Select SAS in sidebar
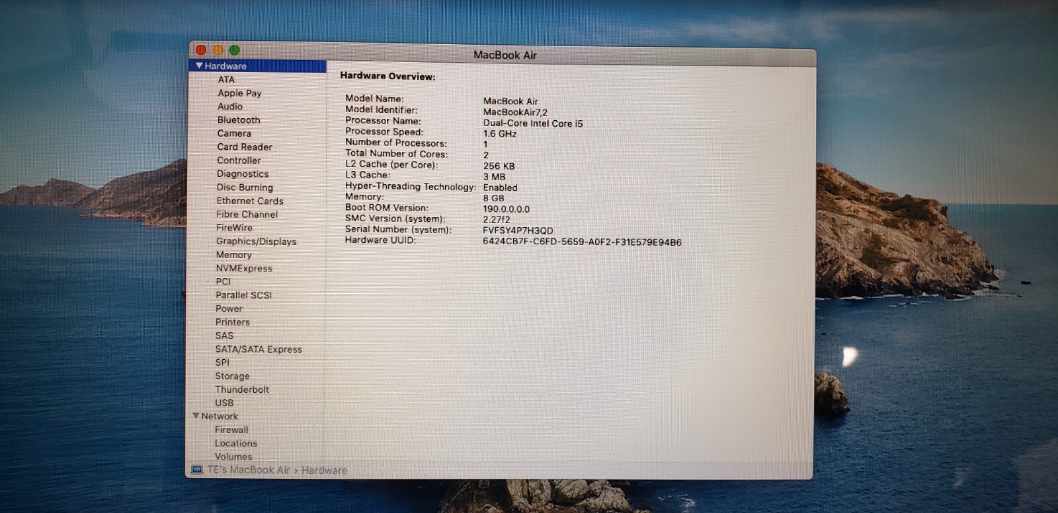 point(224,335)
